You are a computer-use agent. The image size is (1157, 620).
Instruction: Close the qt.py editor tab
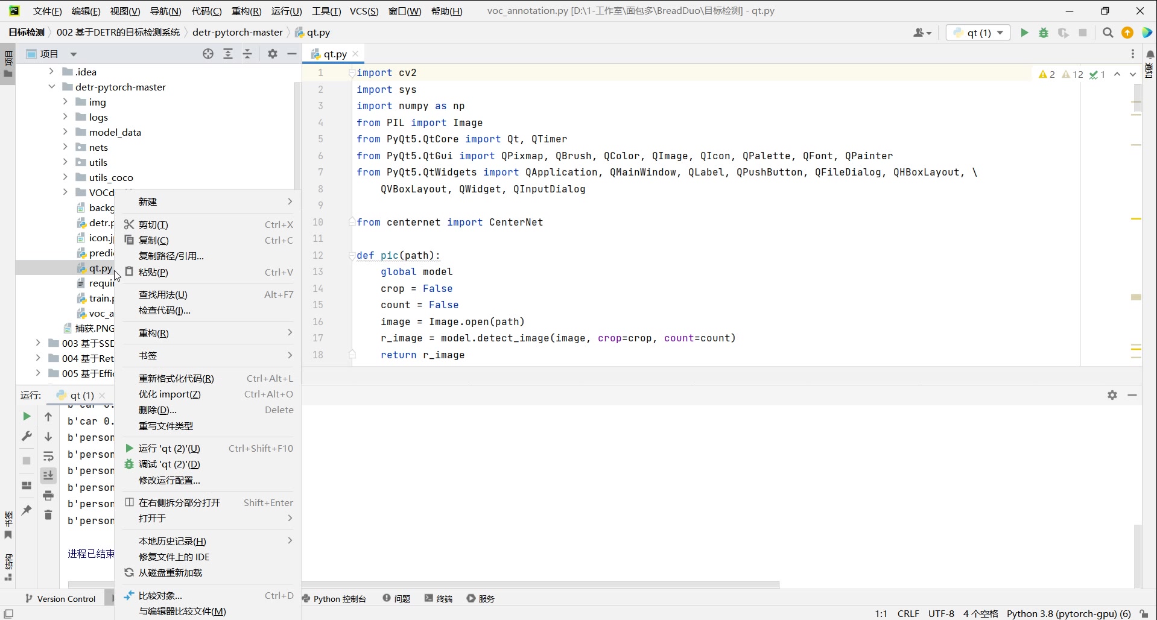pyautogui.click(x=355, y=54)
